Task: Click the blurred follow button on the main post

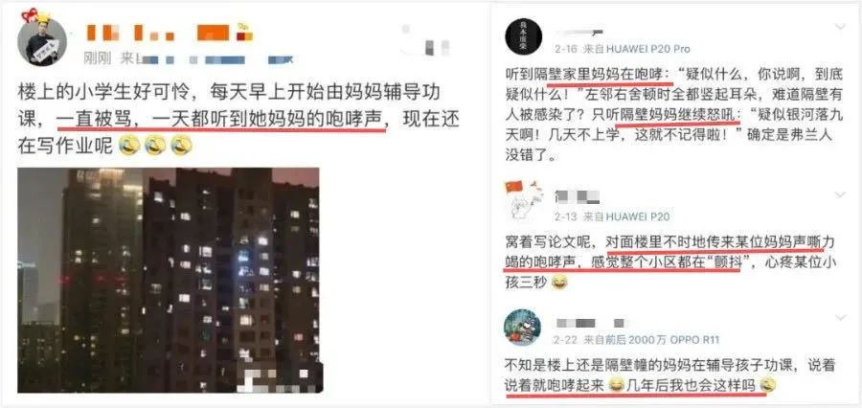Action: pyautogui.click(x=425, y=39)
